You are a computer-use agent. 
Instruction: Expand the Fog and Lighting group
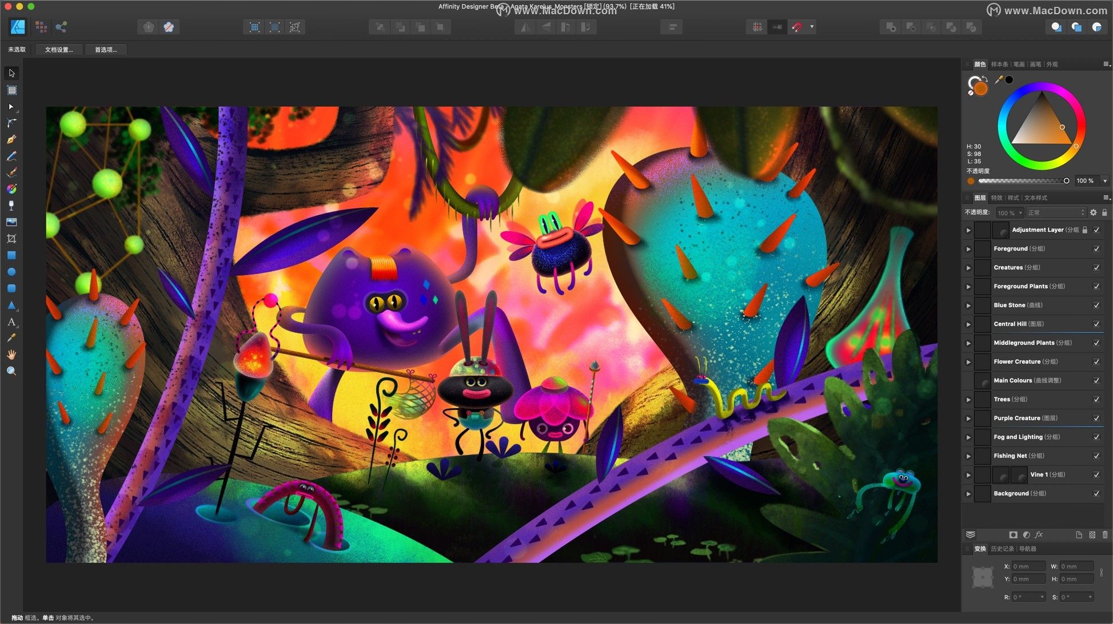click(968, 437)
